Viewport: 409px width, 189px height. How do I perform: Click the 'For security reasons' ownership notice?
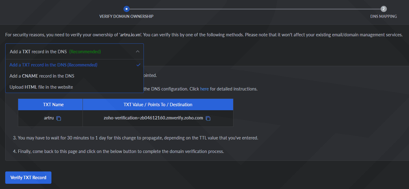point(204,35)
